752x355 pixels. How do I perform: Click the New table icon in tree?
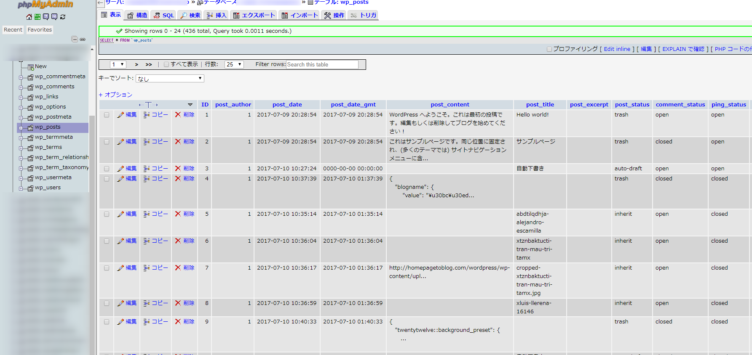(30, 67)
